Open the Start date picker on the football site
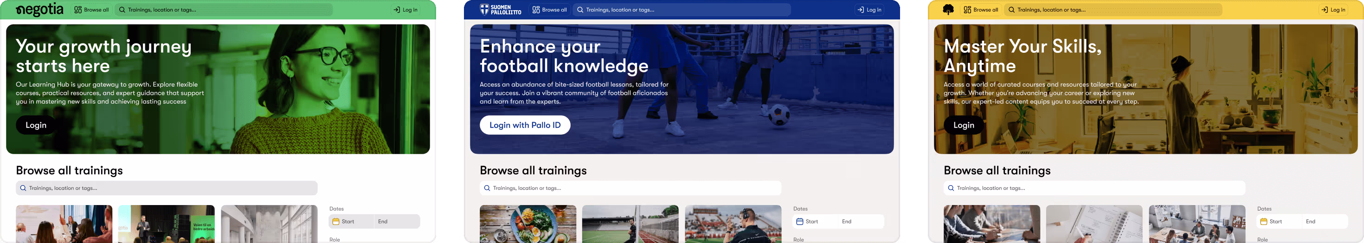This screenshot has height=243, width=1364. coord(816,221)
